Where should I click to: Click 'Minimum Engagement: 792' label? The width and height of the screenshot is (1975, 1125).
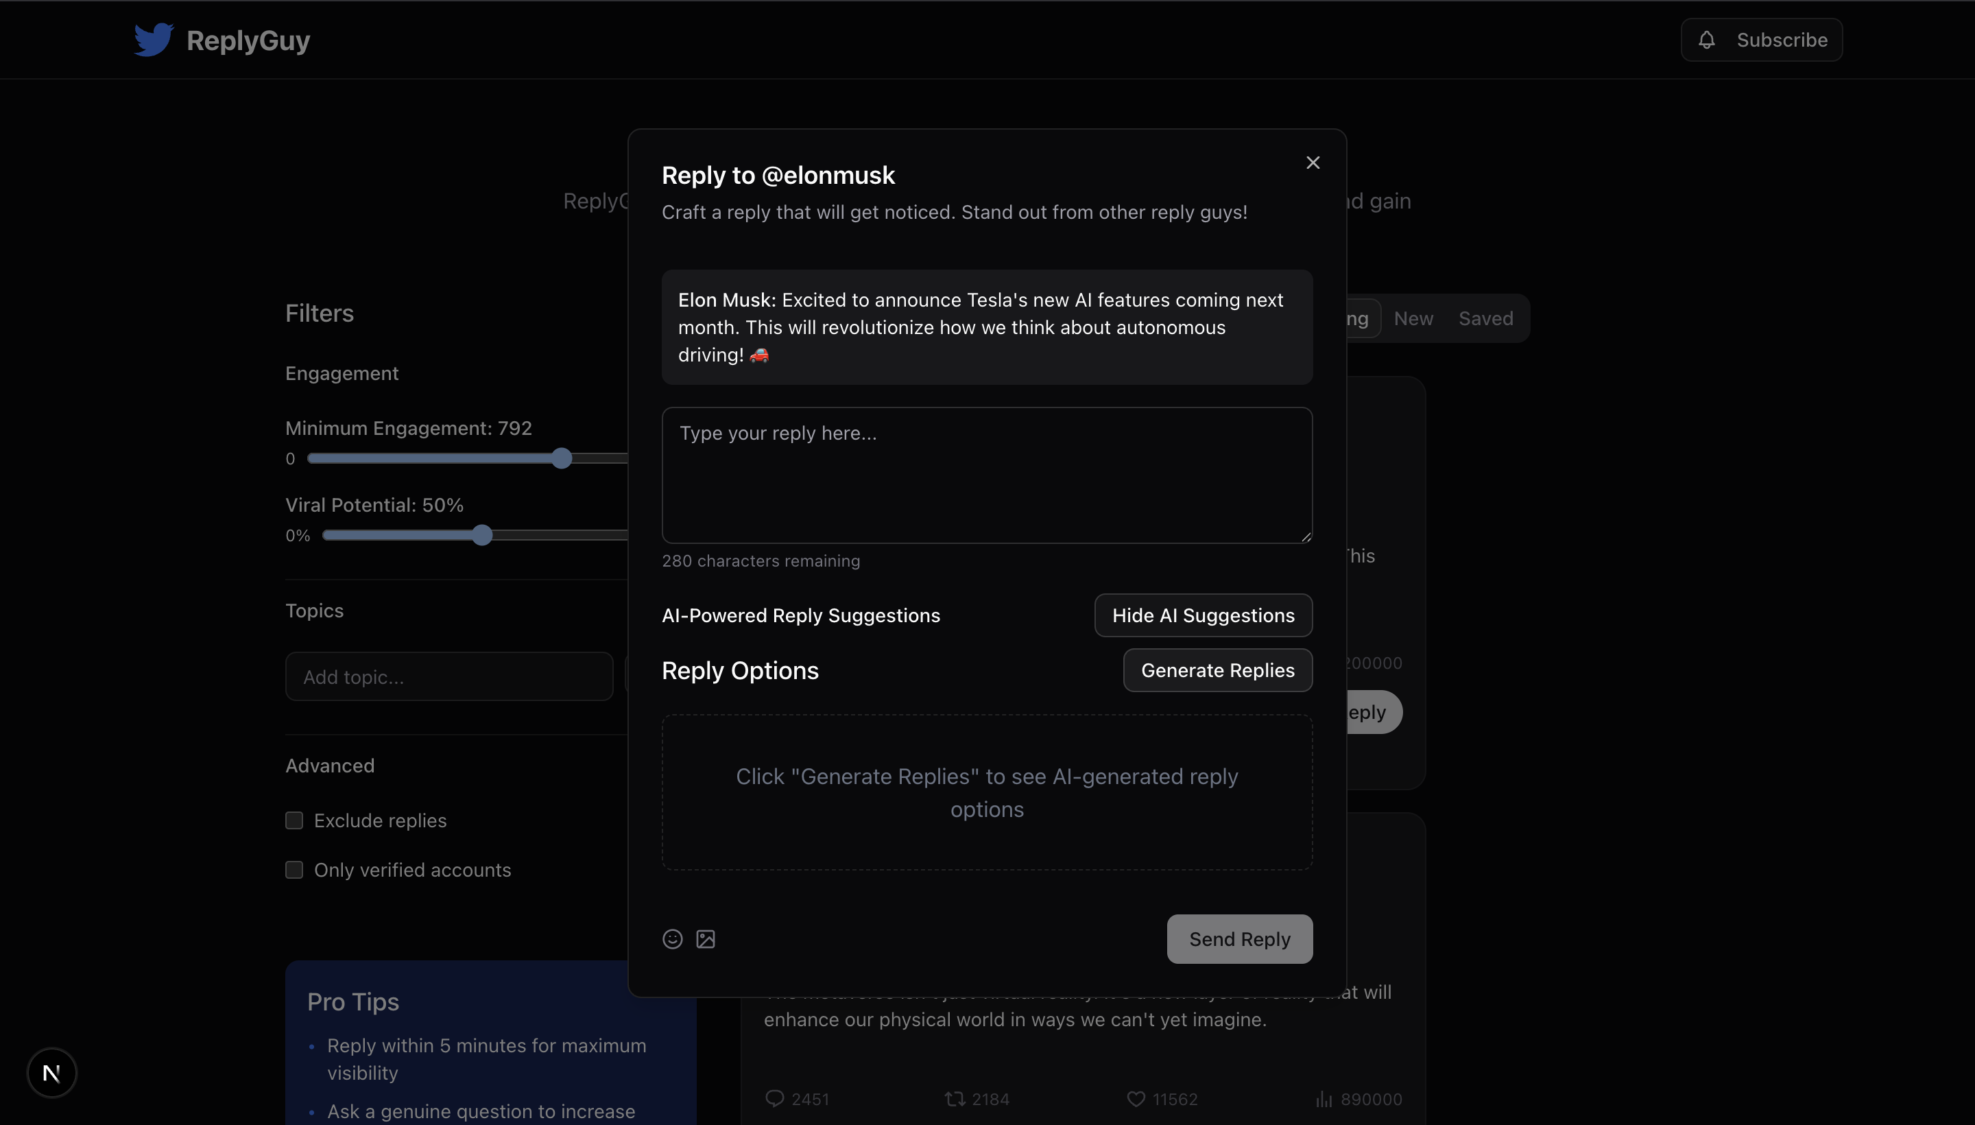point(408,427)
